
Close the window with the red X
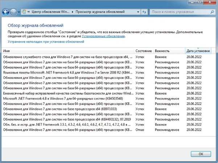coord(210,2)
